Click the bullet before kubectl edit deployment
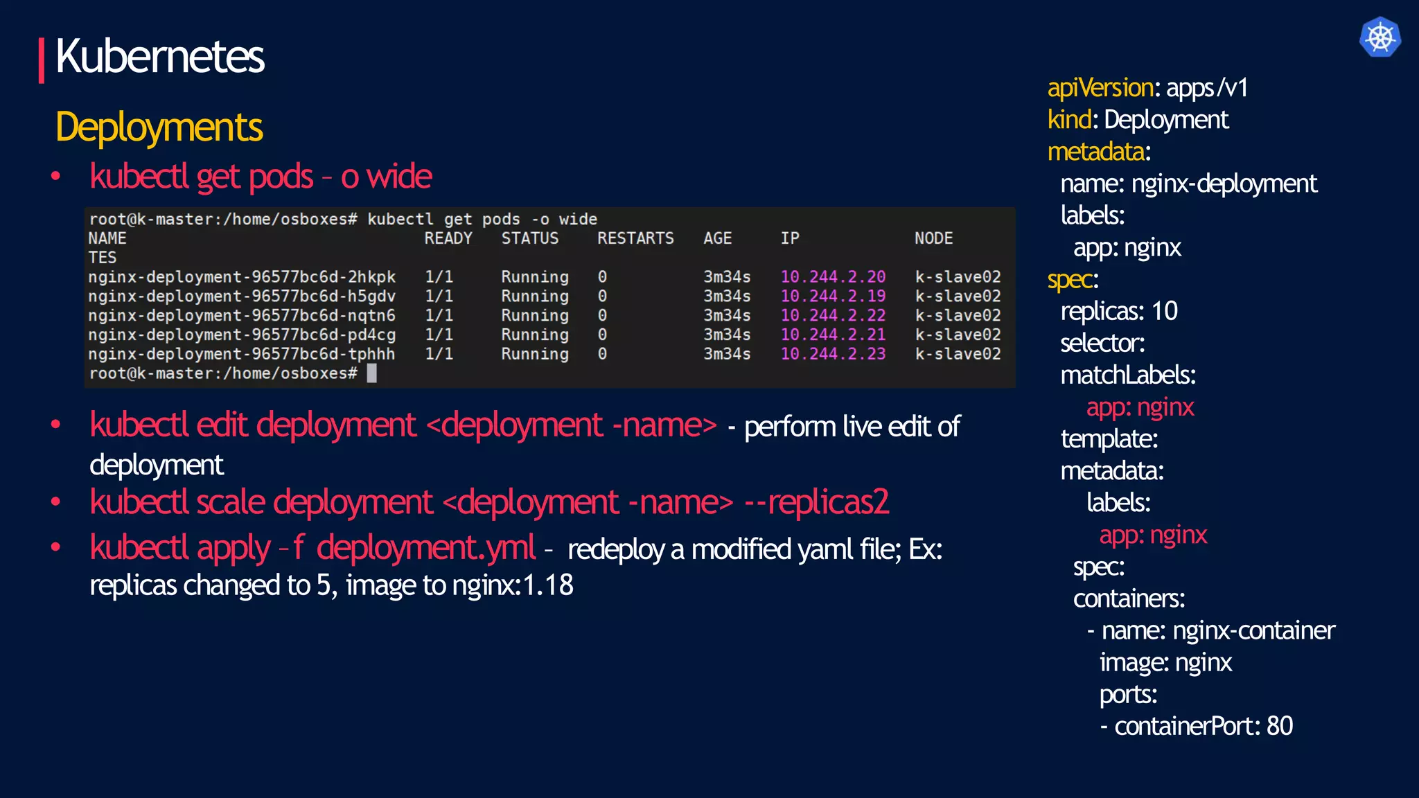Viewport: 1419px width, 798px height. (x=56, y=424)
